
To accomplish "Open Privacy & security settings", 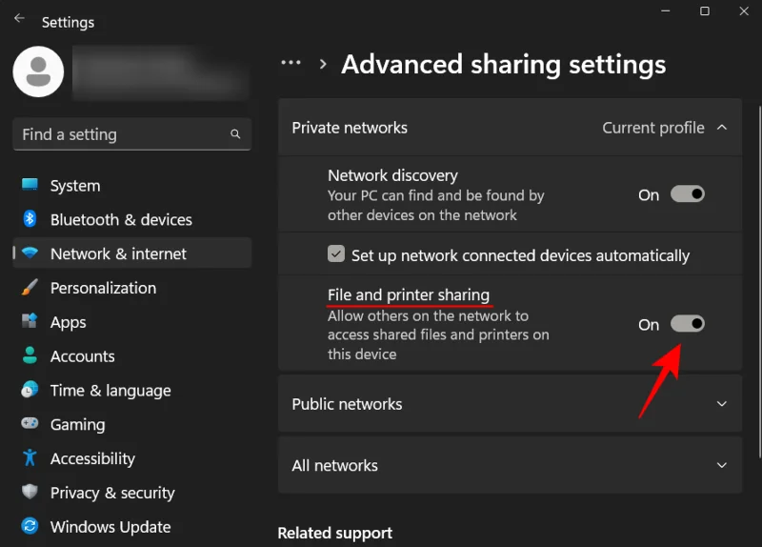I will pos(131,493).
